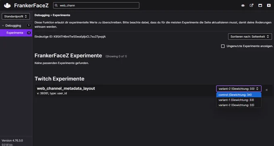Choose control (Gewichtung: 34) option
Viewport: 274px width, 146px height.
coord(239,95)
